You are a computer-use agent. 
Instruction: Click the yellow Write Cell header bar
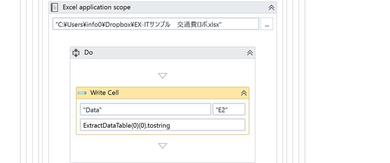point(163,93)
